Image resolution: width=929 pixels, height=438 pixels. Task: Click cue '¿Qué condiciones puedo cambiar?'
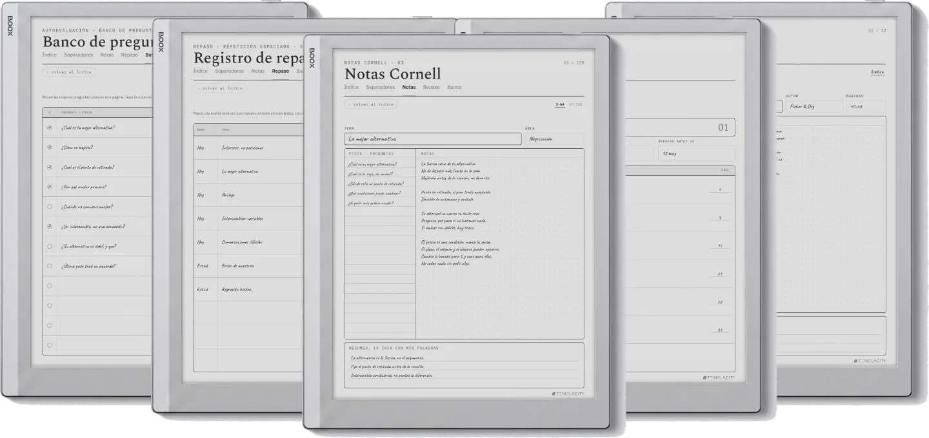pos(375,193)
